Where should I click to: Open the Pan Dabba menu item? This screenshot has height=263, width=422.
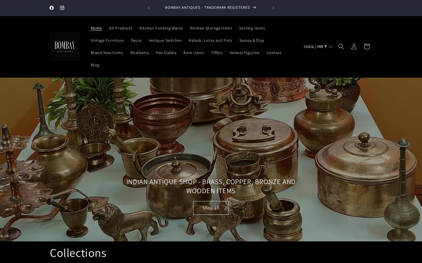coord(166,53)
